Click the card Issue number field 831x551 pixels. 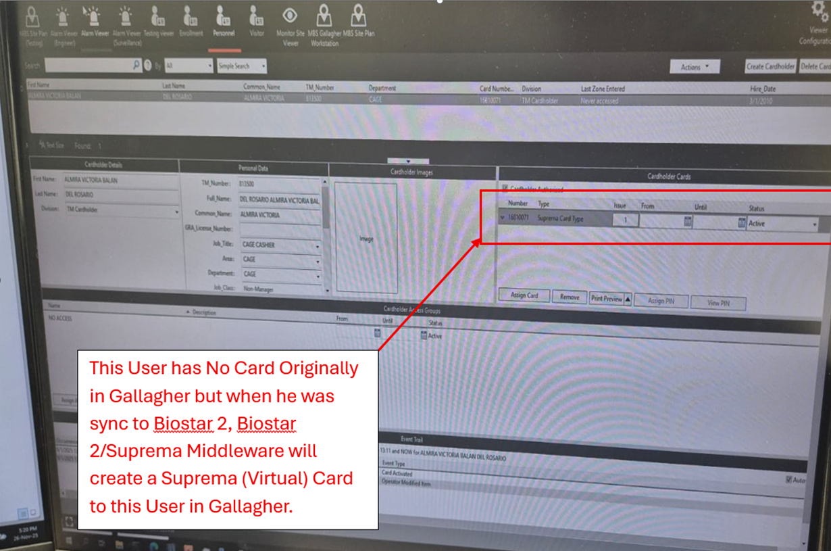[625, 220]
